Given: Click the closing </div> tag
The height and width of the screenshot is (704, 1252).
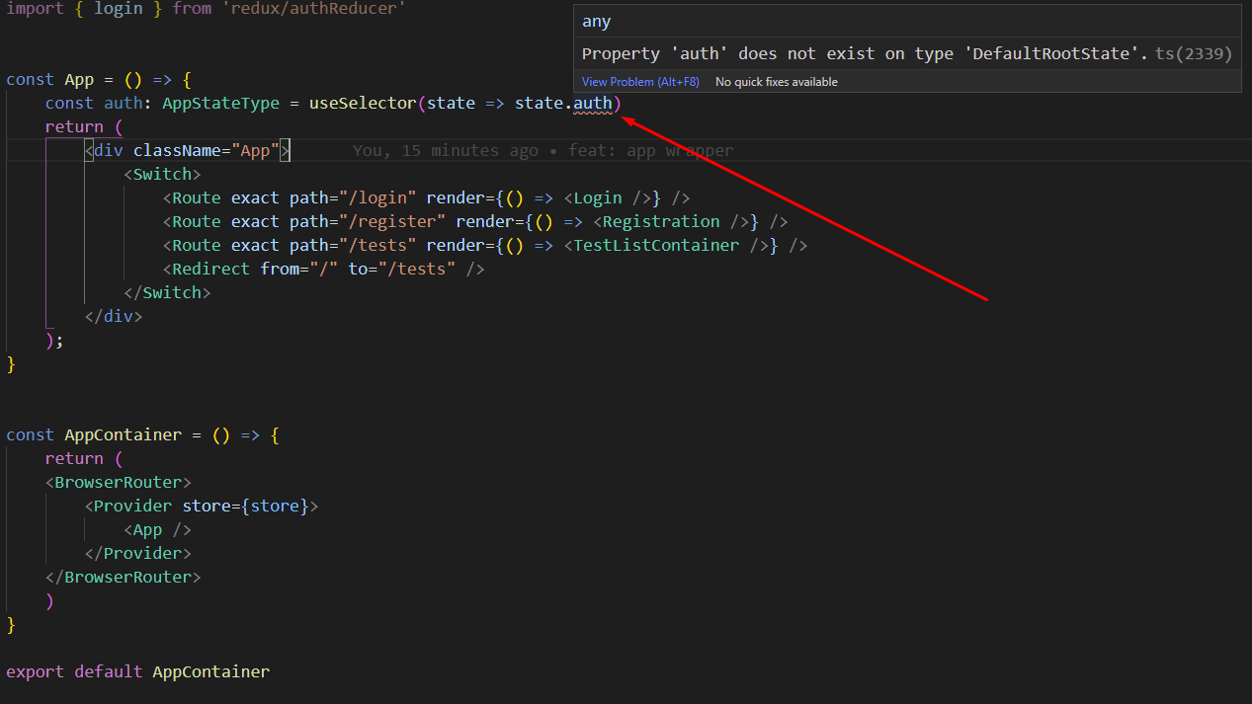Looking at the screenshot, I should 114,317.
